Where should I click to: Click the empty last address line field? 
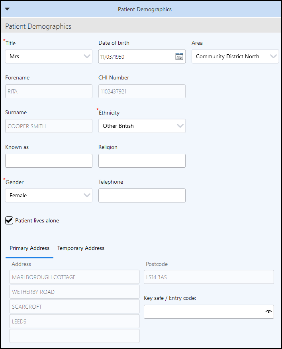click(x=74, y=336)
